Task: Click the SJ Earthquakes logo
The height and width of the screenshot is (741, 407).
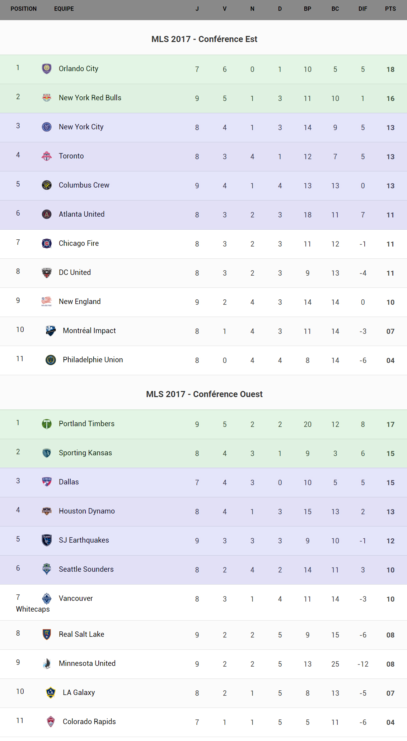Action: pos(47,540)
